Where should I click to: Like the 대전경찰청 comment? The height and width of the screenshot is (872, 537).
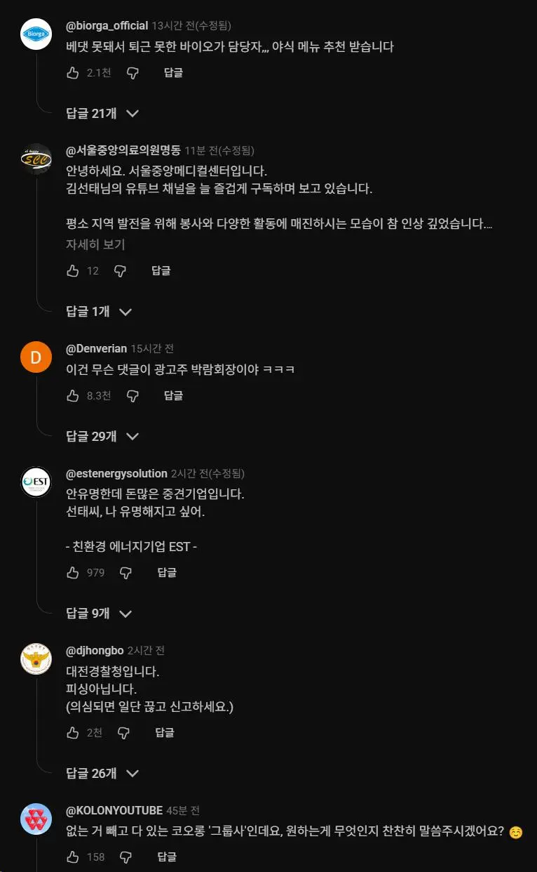[72, 732]
